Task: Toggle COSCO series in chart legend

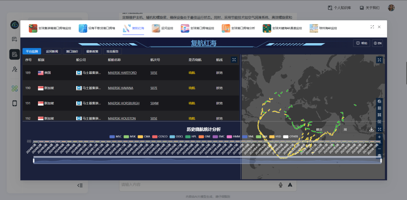Action: [x=160, y=136]
